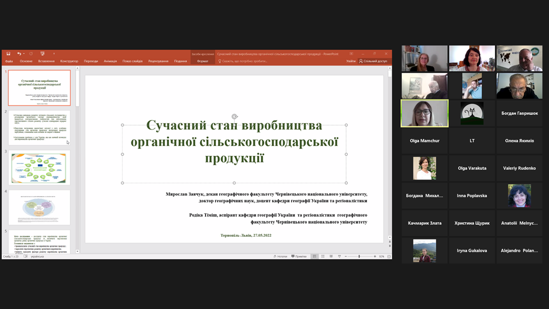Open the Файл menu

[x=9, y=61]
